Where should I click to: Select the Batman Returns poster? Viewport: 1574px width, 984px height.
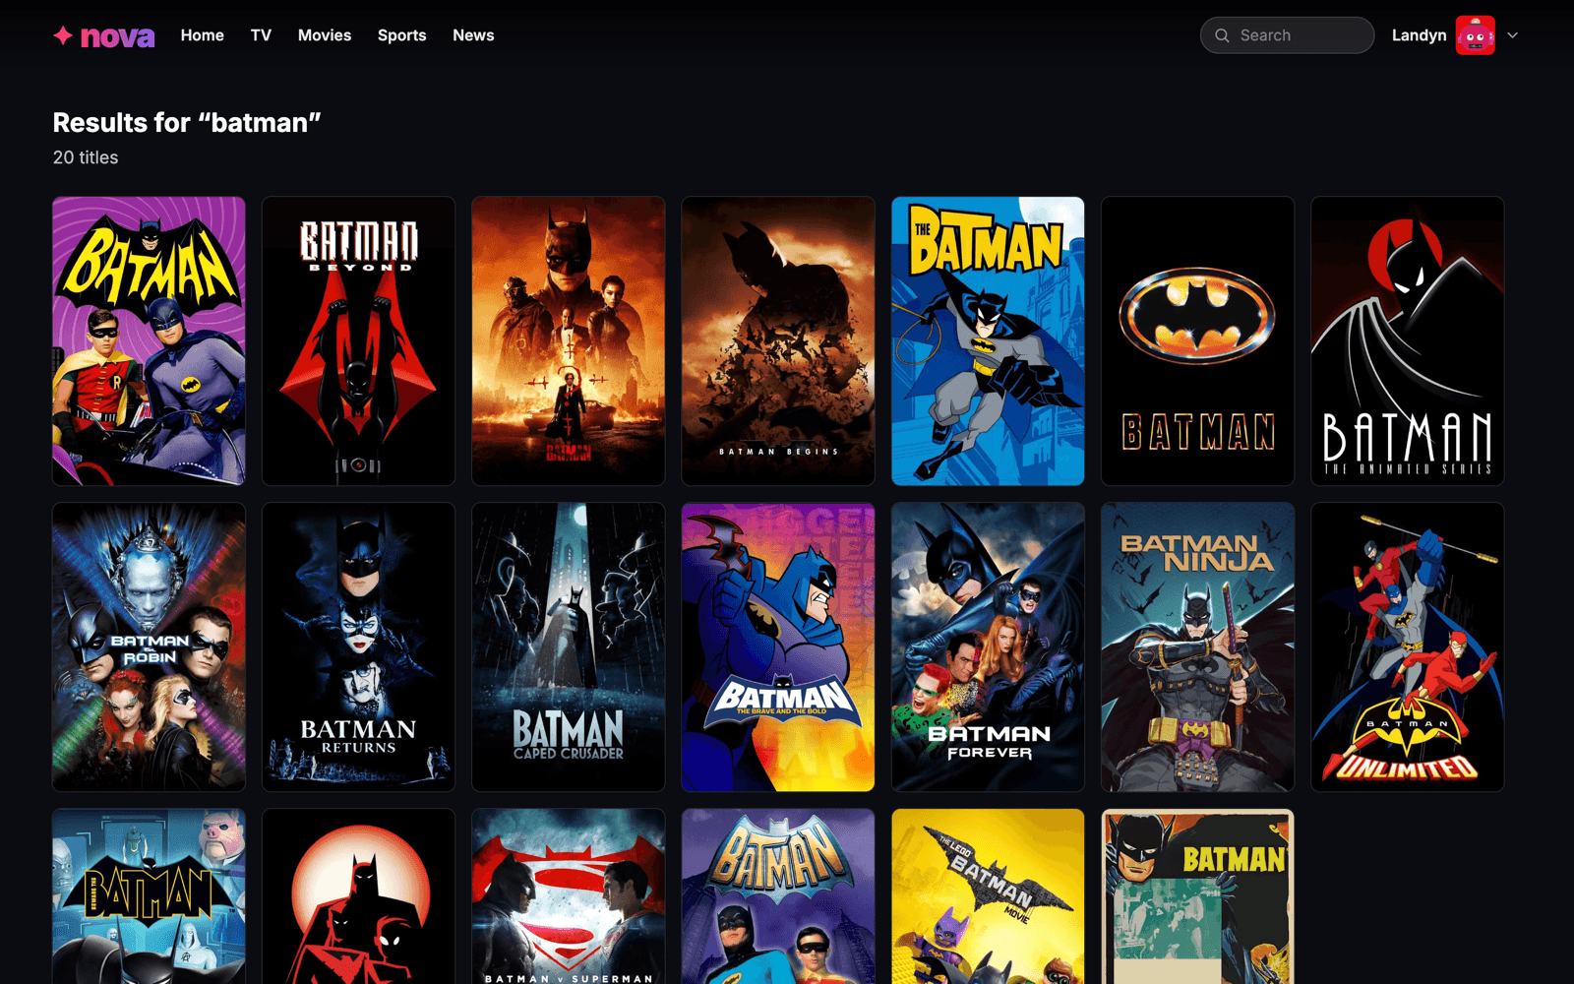click(358, 647)
